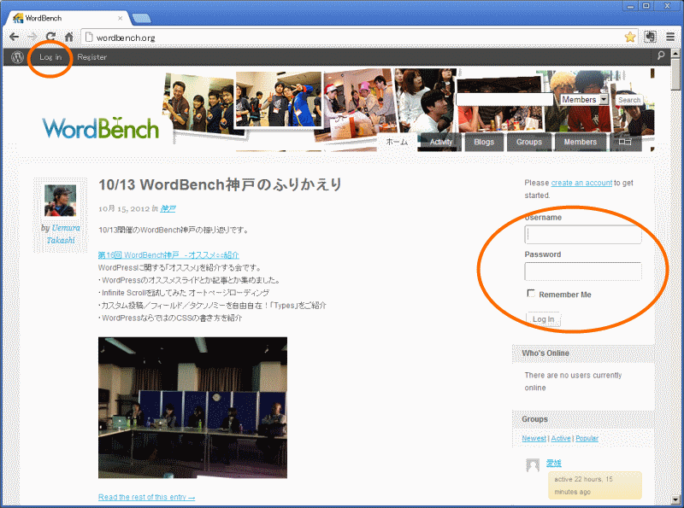This screenshot has width=684, height=508.
Task: Open the Evernote extension icon
Action: [x=650, y=37]
